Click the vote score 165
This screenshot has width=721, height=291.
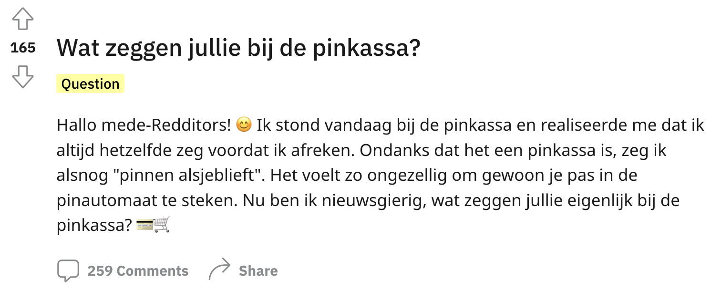tap(23, 48)
